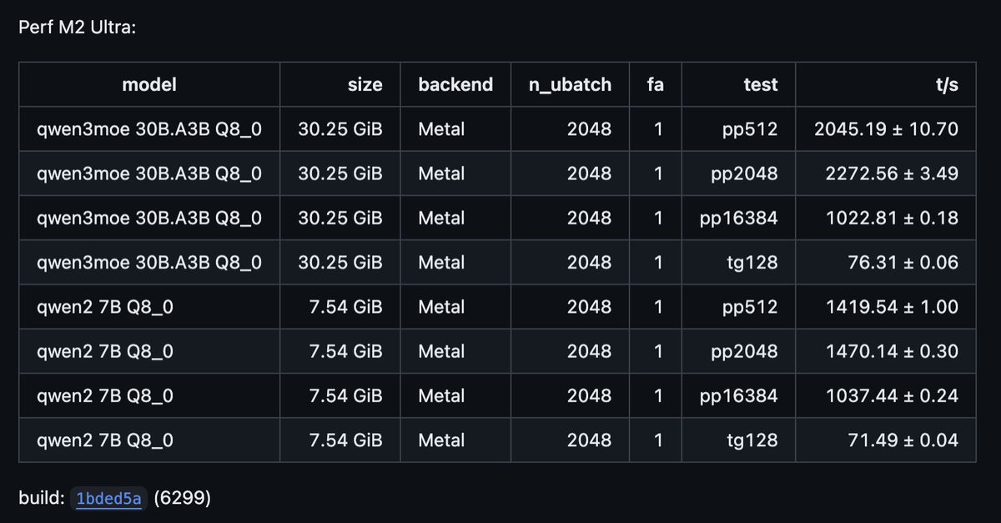The height and width of the screenshot is (523, 1001).
Task: Select the 2045.19 ± 10.70 result cell
Action: (x=886, y=129)
